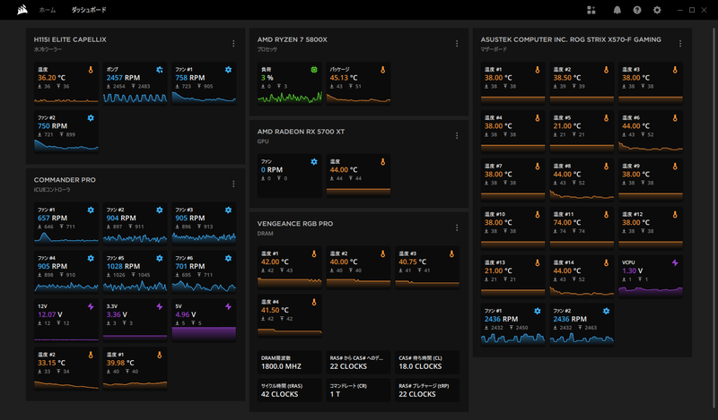
Task: Click the pump fan icon in H115i panel
Action: tap(159, 69)
